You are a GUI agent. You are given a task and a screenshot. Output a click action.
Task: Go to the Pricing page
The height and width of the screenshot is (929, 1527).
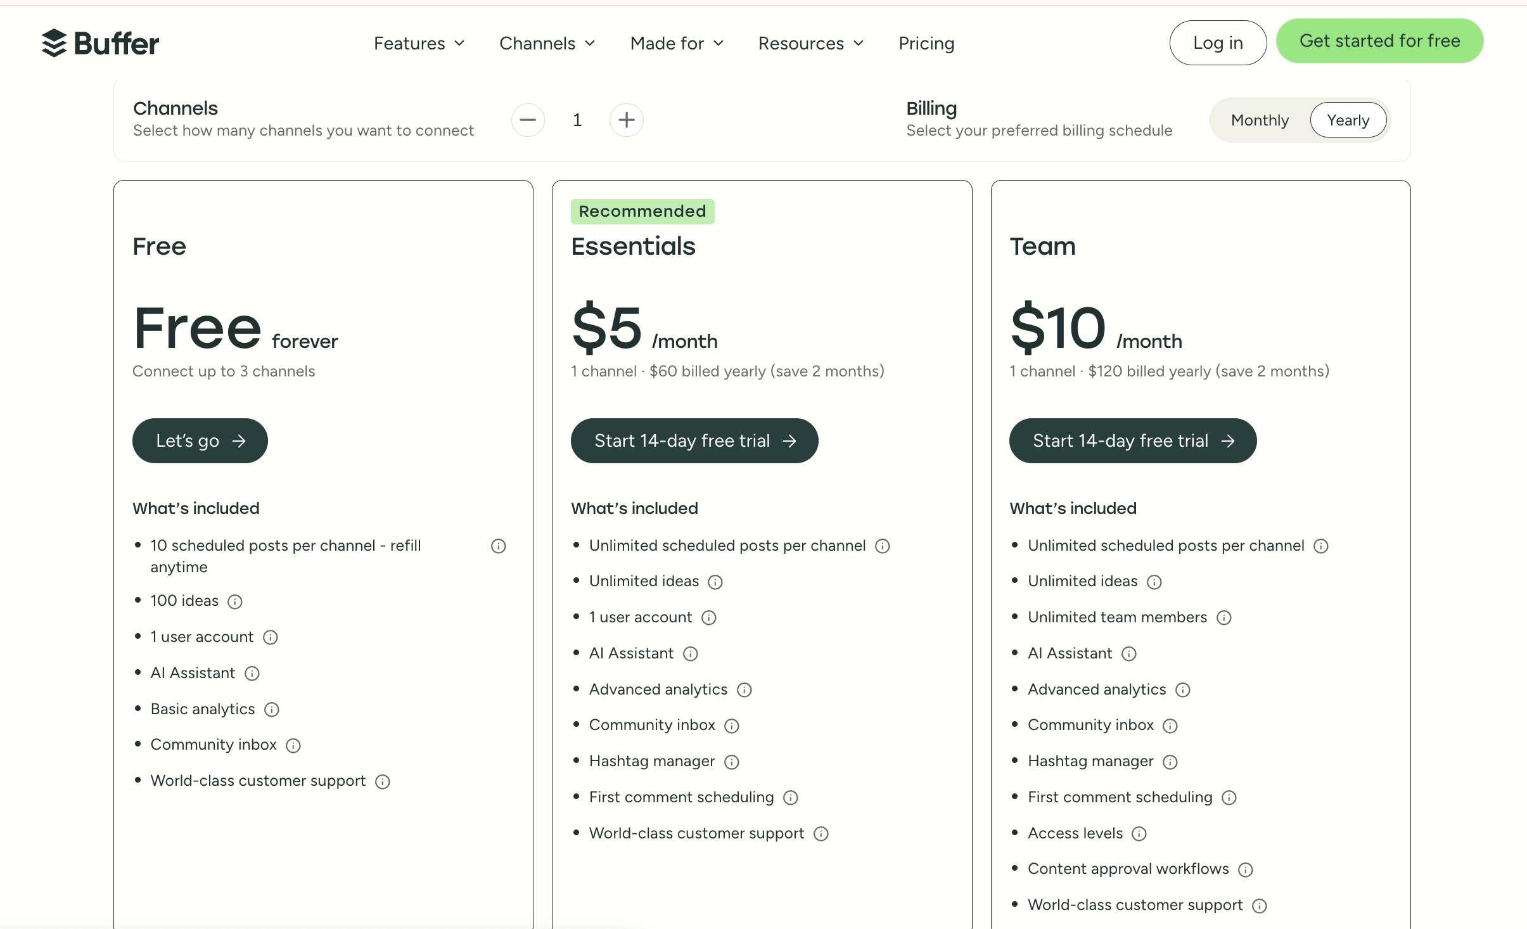pyautogui.click(x=926, y=43)
